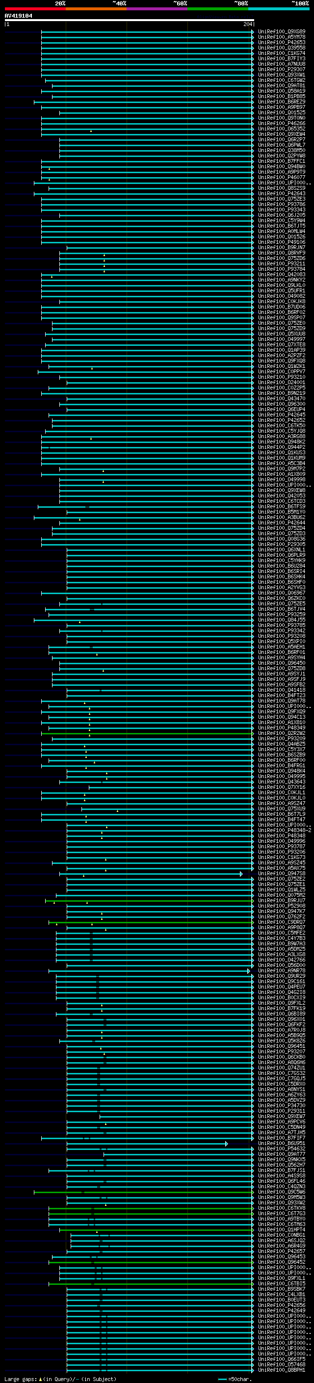Select hit label UniRef100_C1KG74
This screenshot has height=1383, width=314.
point(282,53)
